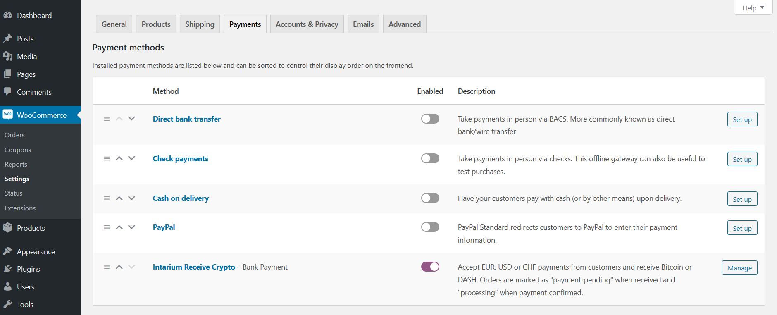This screenshot has width=777, height=315.
Task: Move Cash on delivery down
Action: 131,198
